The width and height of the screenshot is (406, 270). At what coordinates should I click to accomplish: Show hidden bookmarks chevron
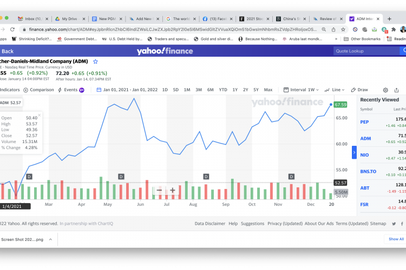[336, 39]
